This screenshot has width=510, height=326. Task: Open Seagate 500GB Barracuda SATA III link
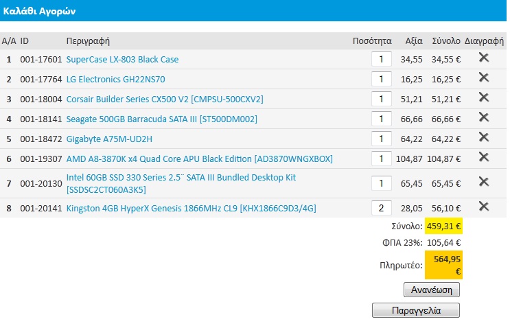coord(162,119)
